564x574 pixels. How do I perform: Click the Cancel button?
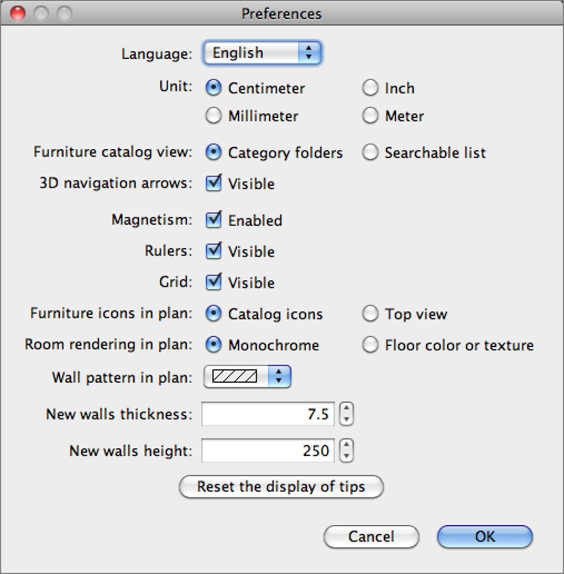coord(371,536)
